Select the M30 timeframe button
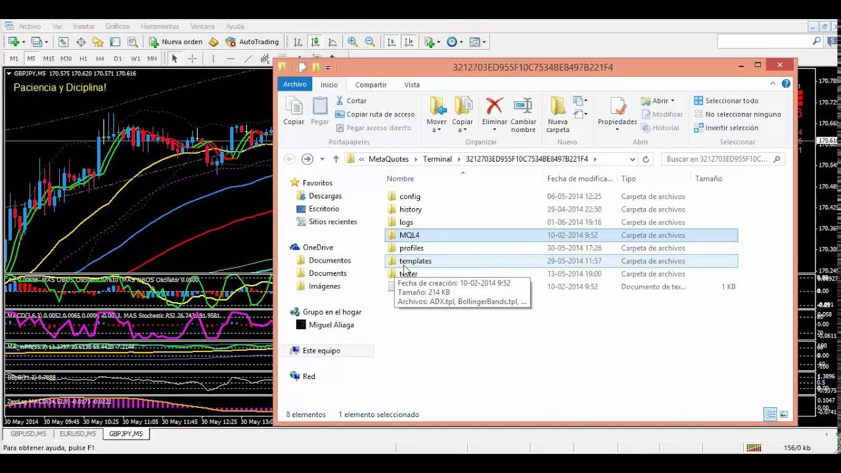 [x=66, y=58]
